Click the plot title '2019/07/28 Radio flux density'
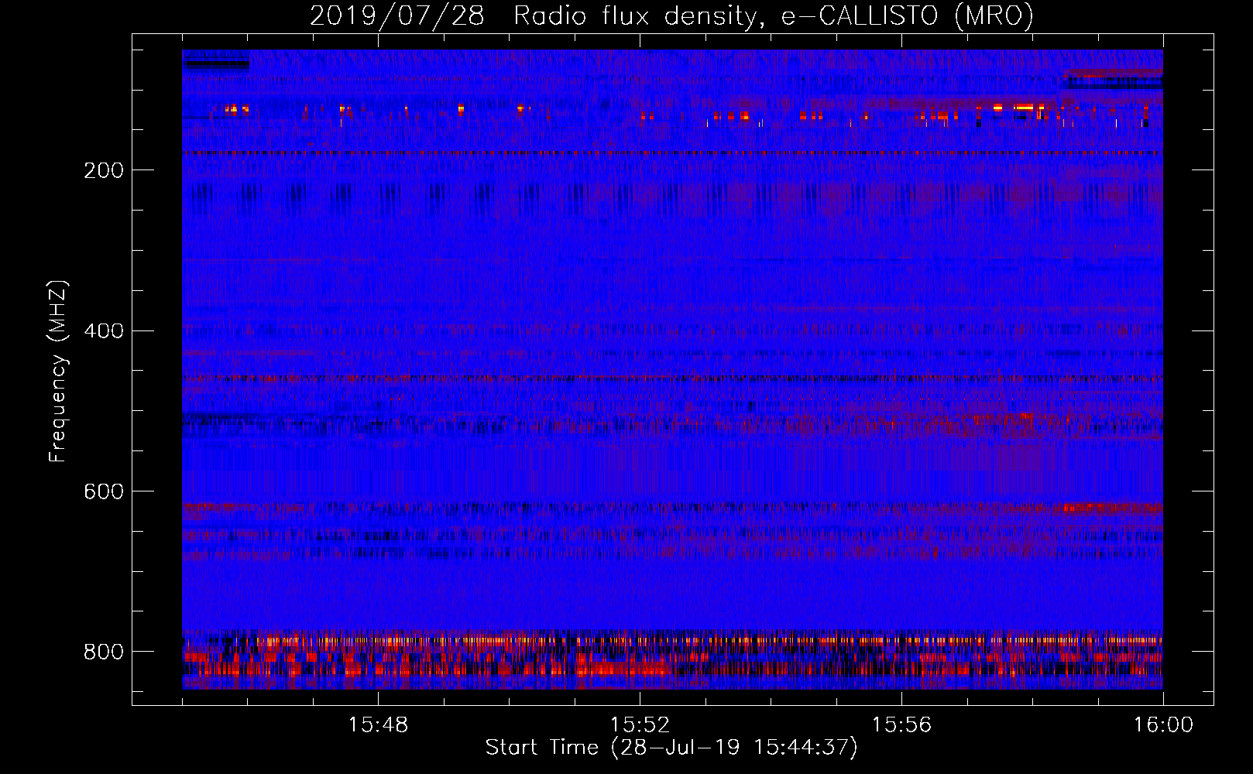Image resolution: width=1253 pixels, height=774 pixels. pos(671,15)
